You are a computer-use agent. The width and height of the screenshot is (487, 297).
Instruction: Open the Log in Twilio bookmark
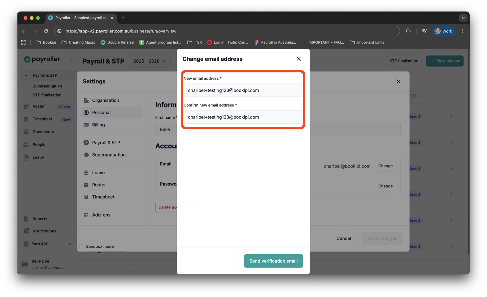pyautogui.click(x=228, y=42)
